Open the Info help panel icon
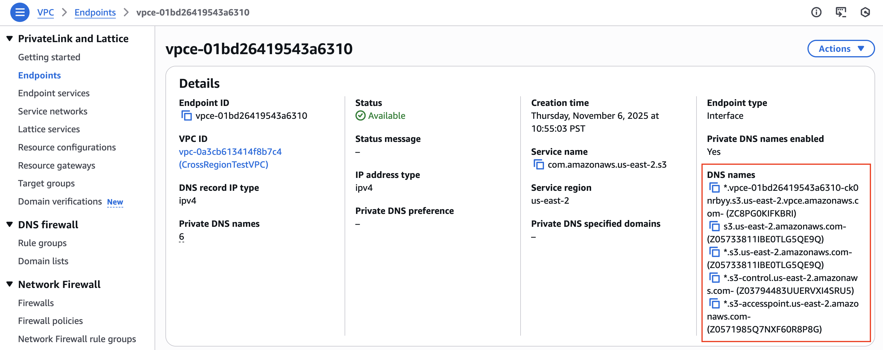 pyautogui.click(x=817, y=12)
